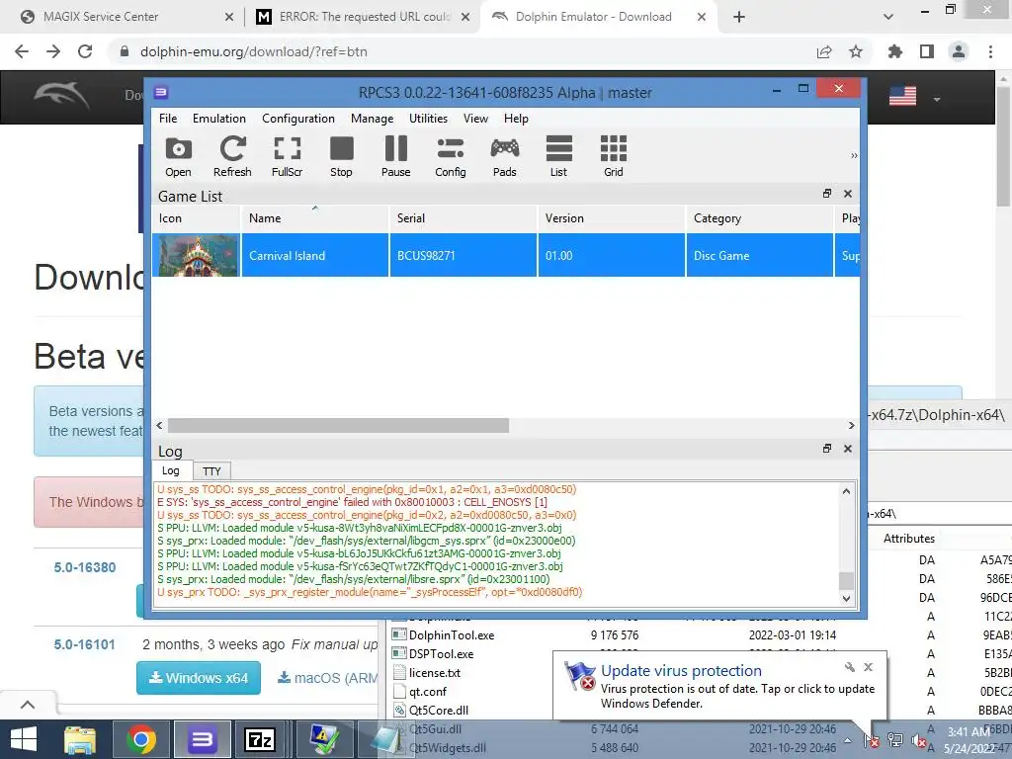Open Chrome three-dot menu

[x=990, y=51]
